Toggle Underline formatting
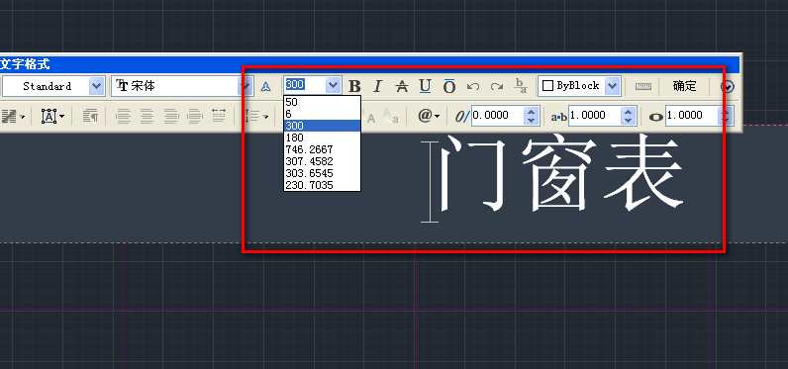The height and width of the screenshot is (369, 788). click(425, 86)
